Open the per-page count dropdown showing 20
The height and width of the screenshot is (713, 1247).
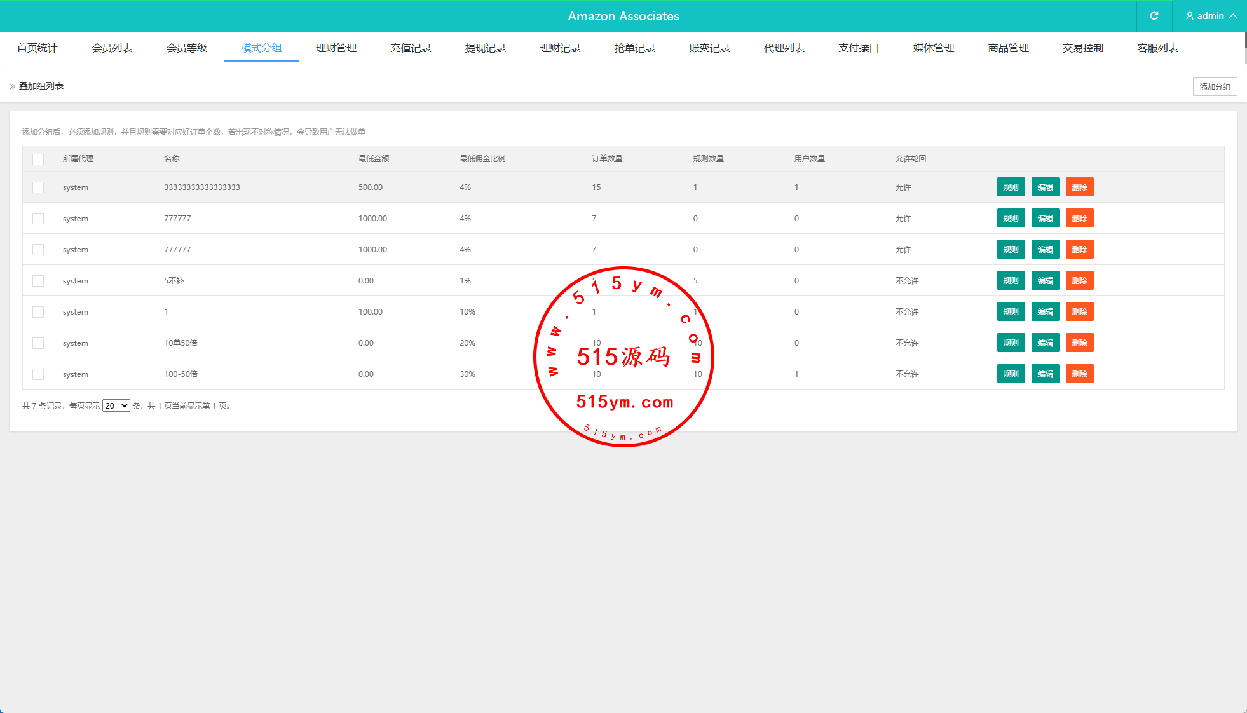coord(116,406)
